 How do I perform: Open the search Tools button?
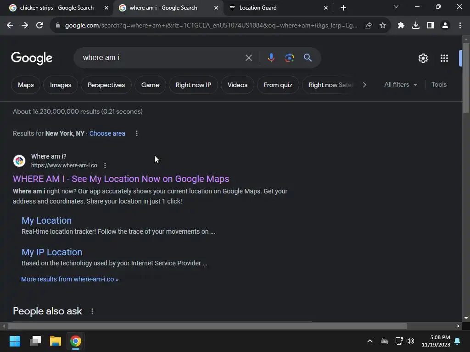[x=439, y=85]
